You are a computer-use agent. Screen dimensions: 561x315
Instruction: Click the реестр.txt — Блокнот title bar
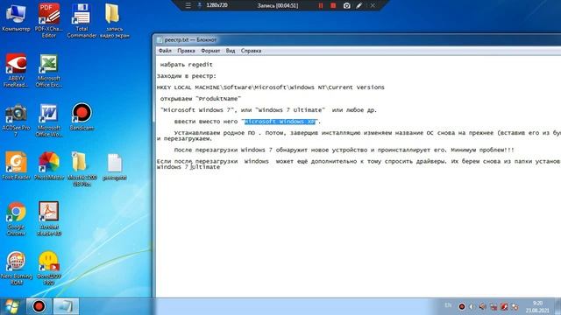(x=358, y=39)
